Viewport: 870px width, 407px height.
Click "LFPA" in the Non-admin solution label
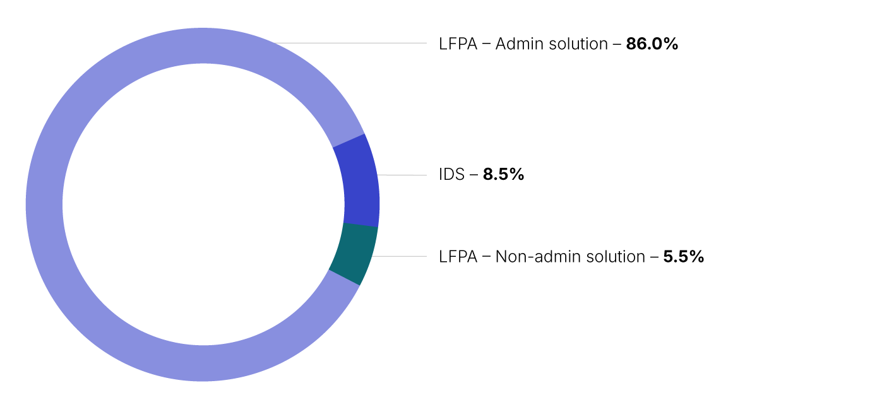pos(458,257)
